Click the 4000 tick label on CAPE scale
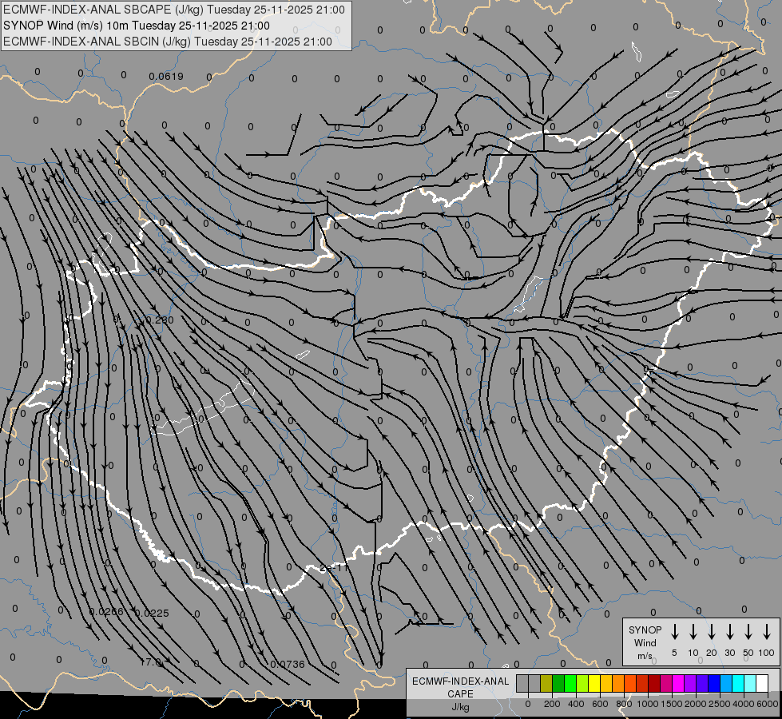The image size is (782, 719). tap(744, 704)
